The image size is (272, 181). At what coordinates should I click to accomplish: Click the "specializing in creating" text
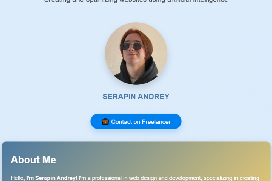(232, 178)
